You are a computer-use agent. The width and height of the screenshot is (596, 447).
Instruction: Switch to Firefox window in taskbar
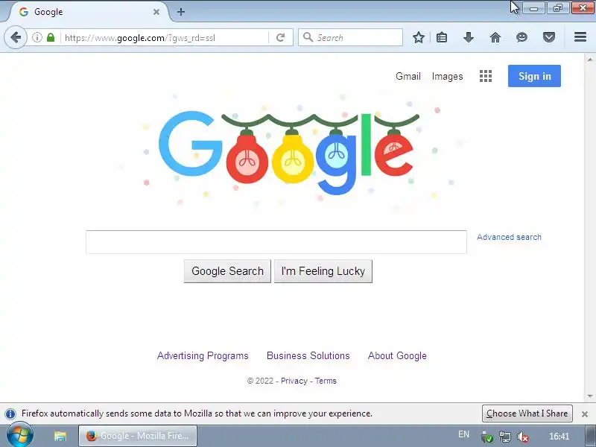coord(138,436)
